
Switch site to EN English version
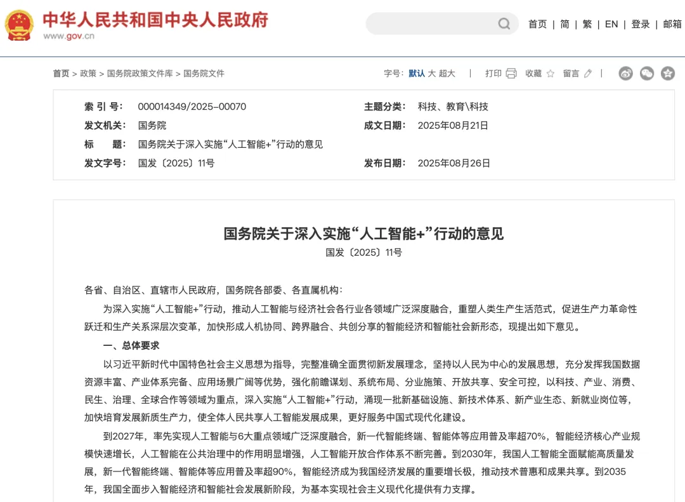point(611,23)
